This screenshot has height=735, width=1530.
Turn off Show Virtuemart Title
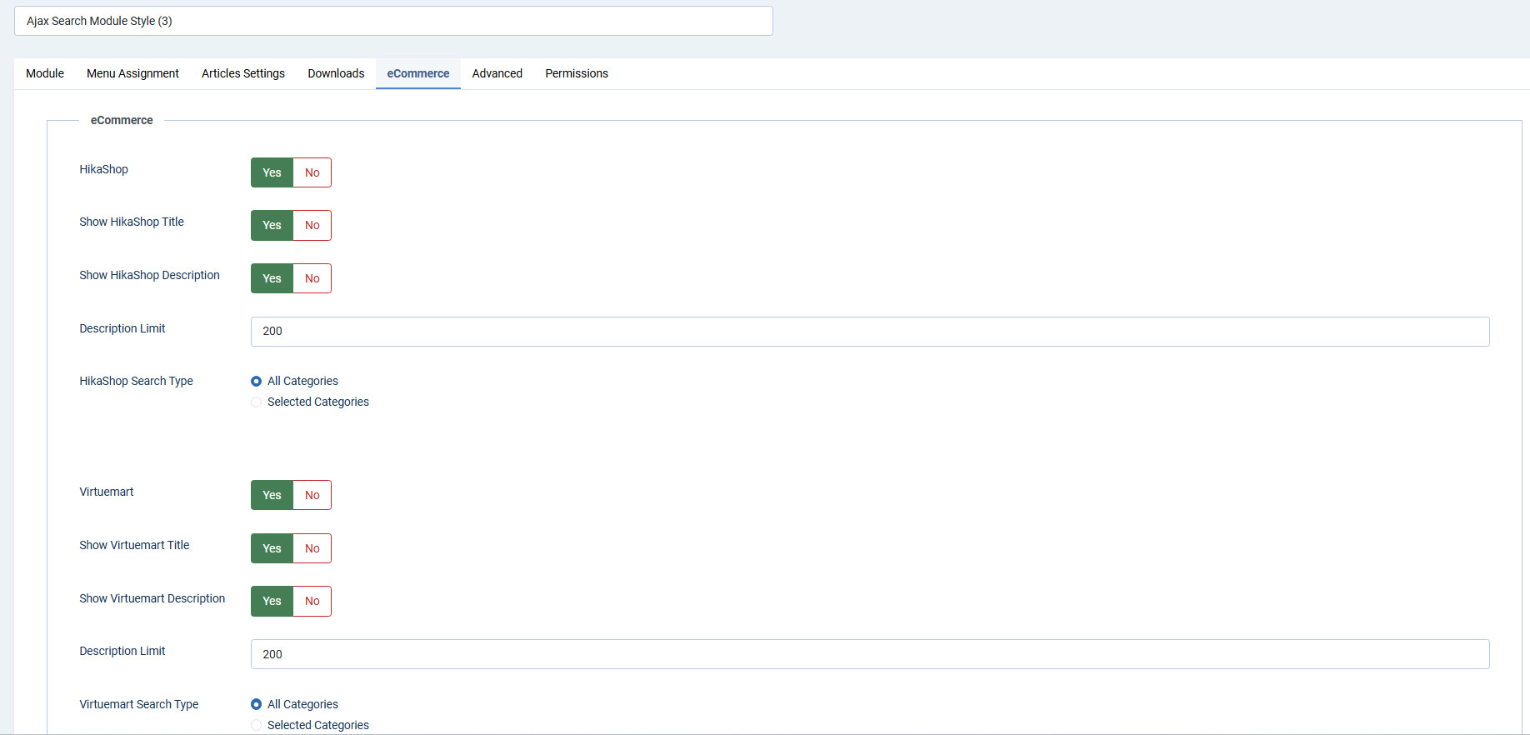pos(312,548)
